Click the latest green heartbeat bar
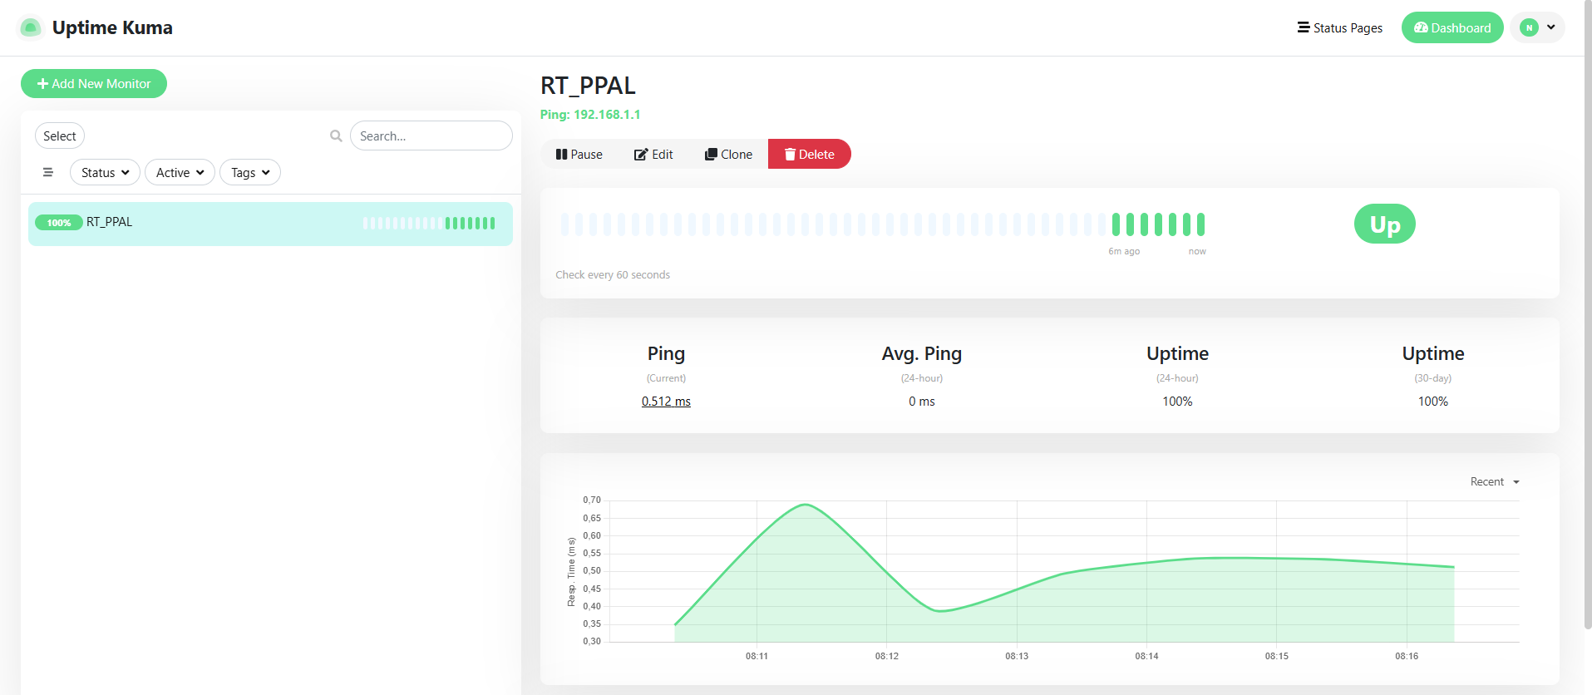 coord(1200,224)
